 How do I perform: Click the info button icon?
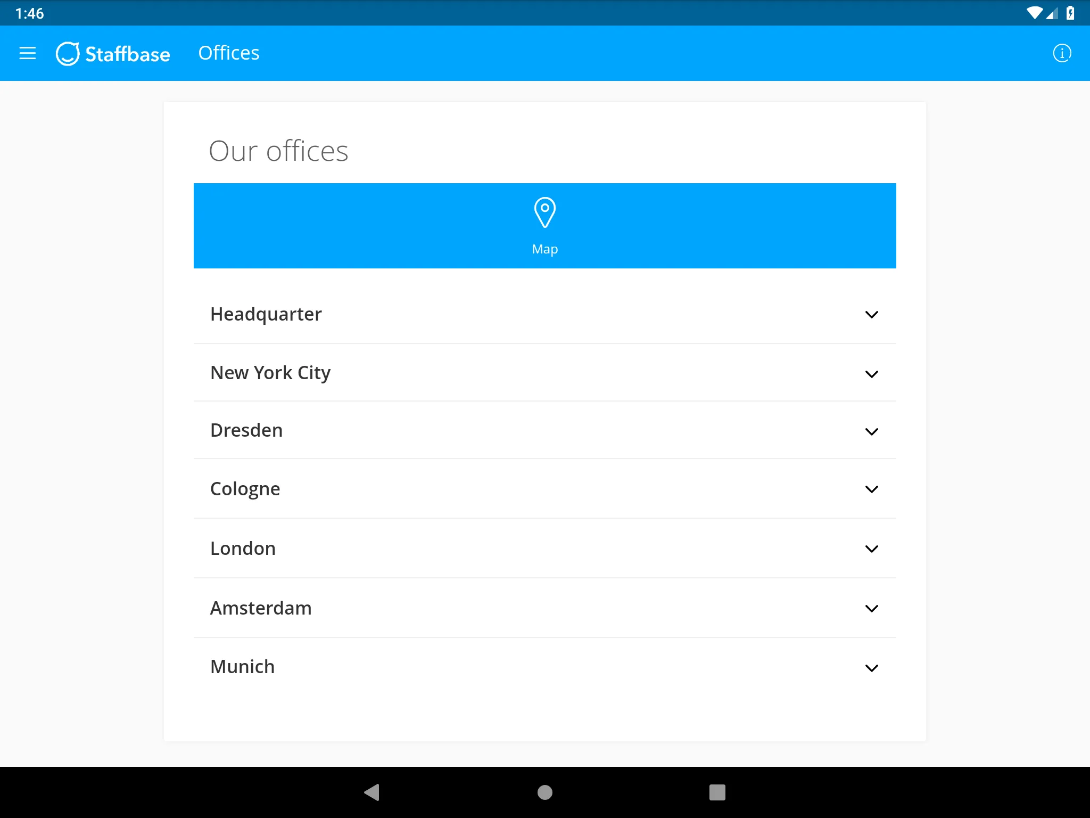pos(1062,53)
